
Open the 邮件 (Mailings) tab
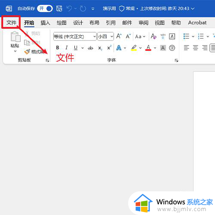(x=127, y=23)
